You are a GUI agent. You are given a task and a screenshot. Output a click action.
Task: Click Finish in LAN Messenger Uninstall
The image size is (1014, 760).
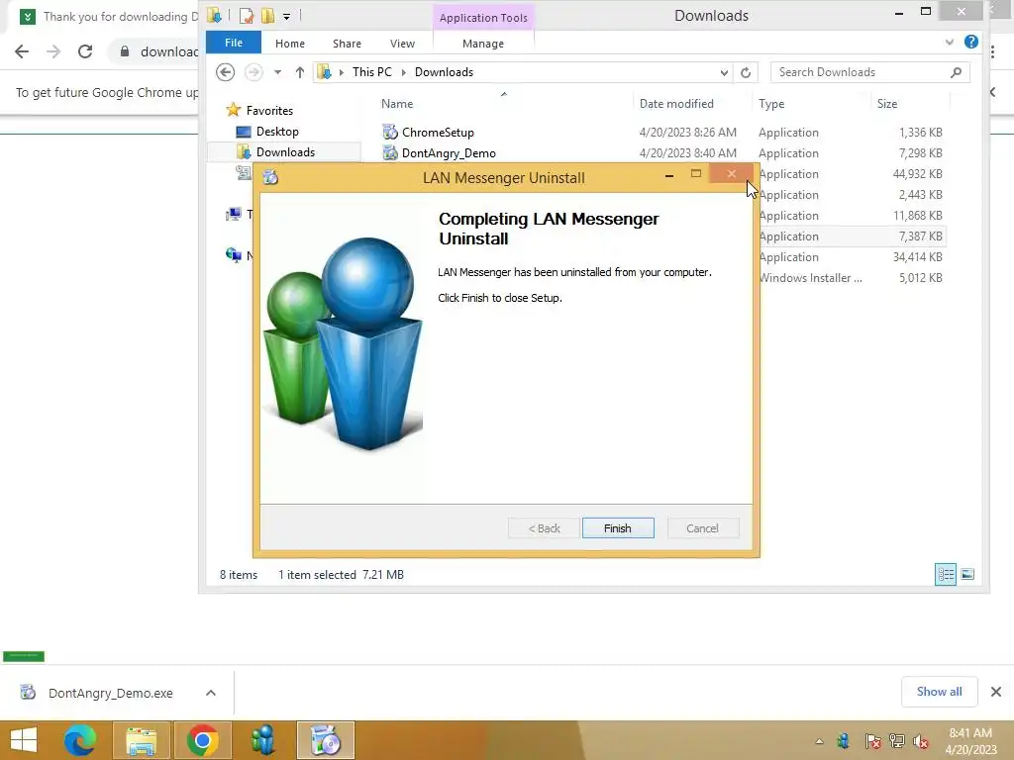(x=618, y=528)
